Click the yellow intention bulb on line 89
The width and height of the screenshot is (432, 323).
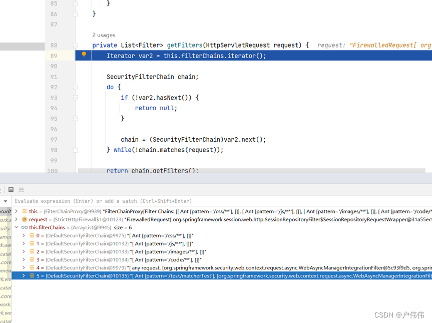tap(84, 54)
